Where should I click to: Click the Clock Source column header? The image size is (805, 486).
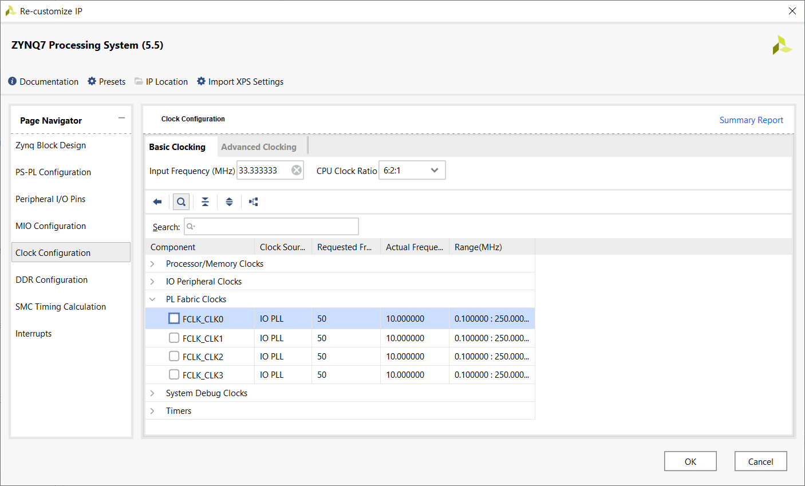pos(283,247)
